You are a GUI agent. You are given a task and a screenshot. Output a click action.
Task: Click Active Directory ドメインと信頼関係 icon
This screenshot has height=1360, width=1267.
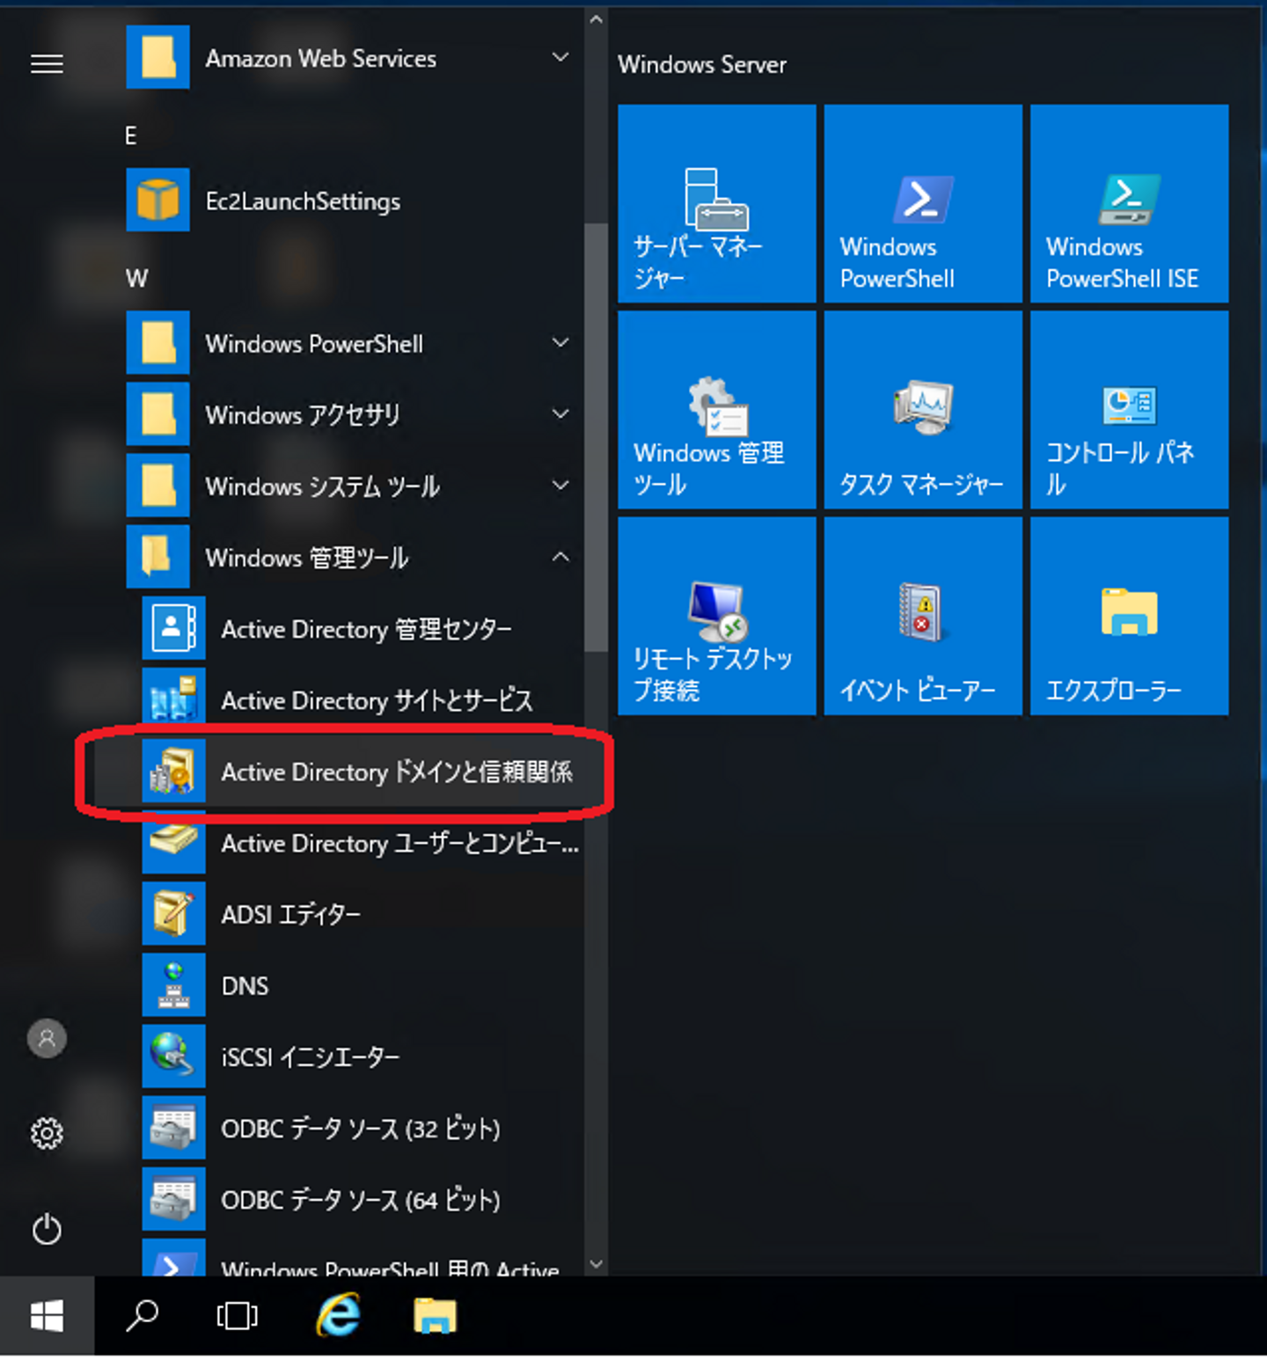[174, 771]
